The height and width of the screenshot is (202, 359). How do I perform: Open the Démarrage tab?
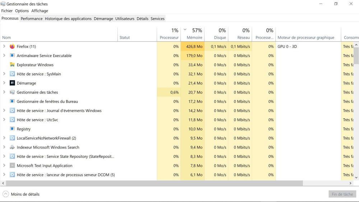point(103,19)
